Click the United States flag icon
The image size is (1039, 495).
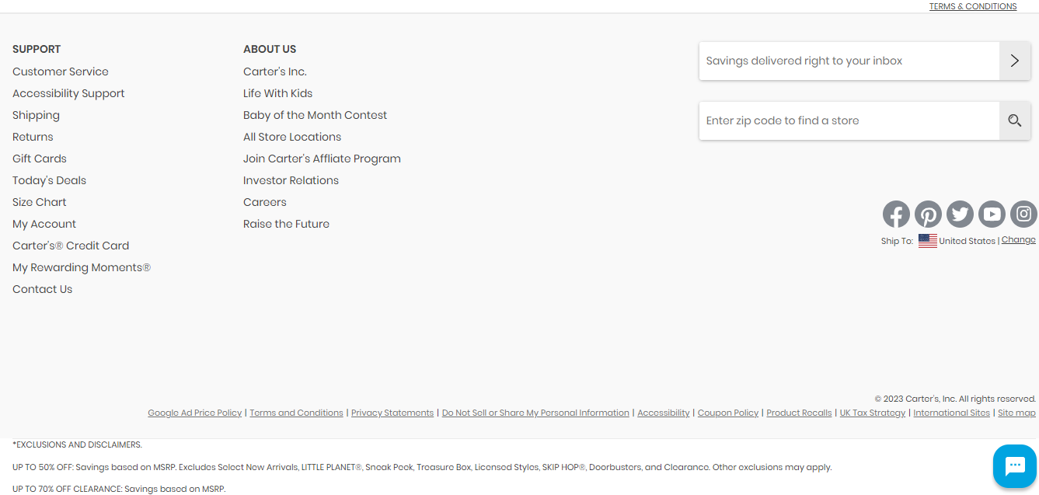927,241
